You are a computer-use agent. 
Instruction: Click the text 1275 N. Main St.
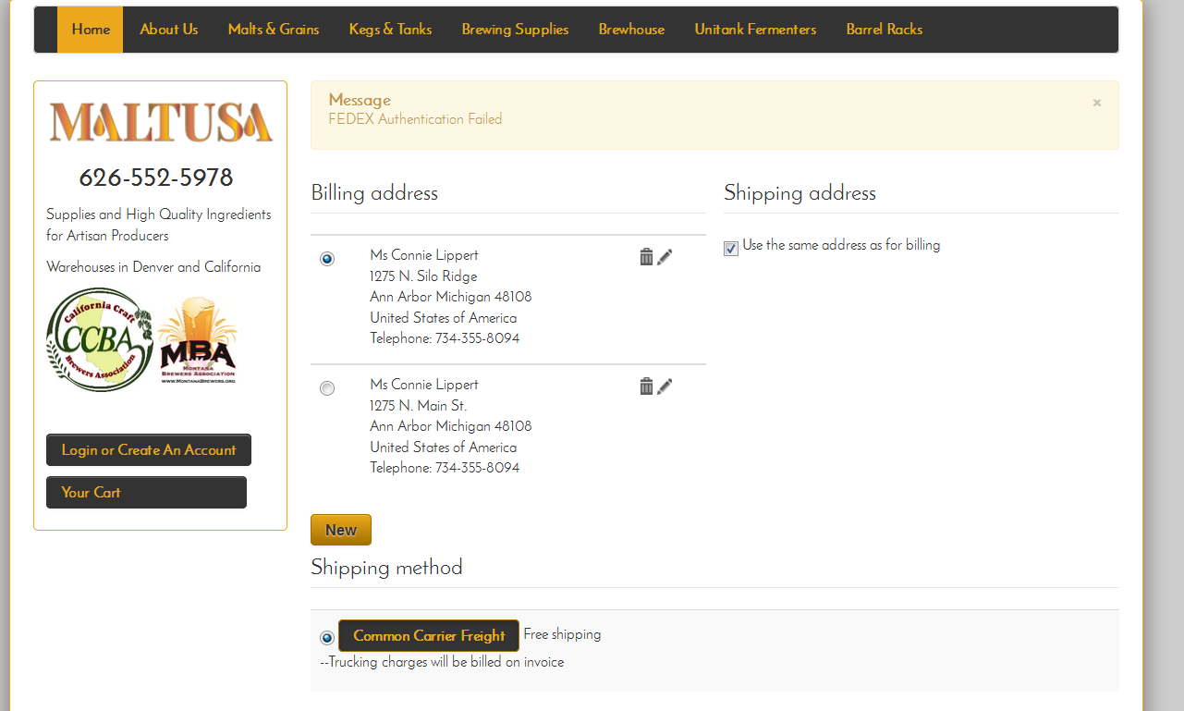tap(419, 406)
